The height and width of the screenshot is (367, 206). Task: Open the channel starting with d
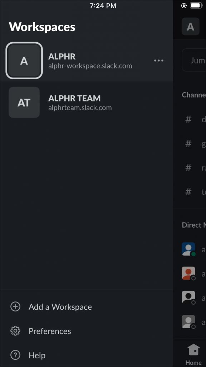[195, 119]
